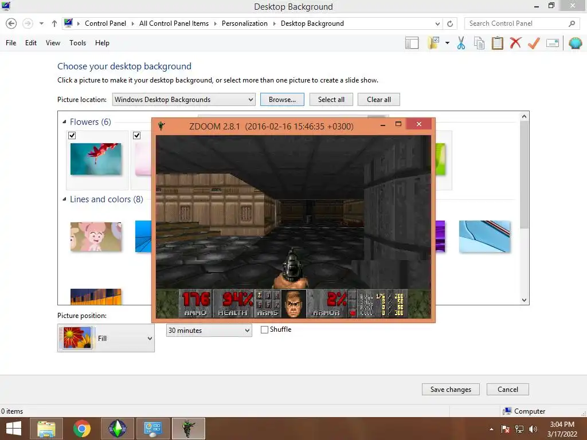Uncheck the red flower wallpaper checkbox
Image resolution: width=587 pixels, height=440 pixels.
click(x=72, y=135)
